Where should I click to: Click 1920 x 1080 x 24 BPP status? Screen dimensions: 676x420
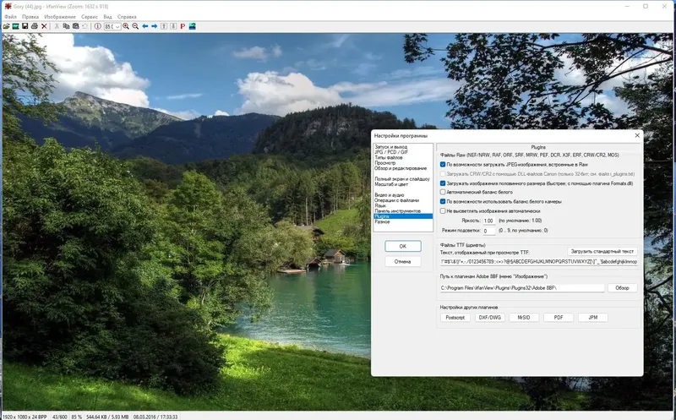point(25,417)
